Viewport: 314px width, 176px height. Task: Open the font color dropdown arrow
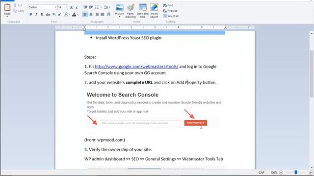click(78, 14)
